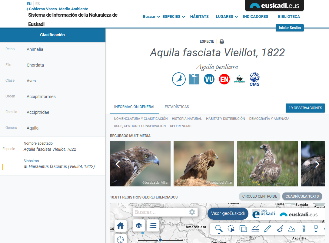Viewport: 329px width, 243px height.
Task: Switch to the ESTADÍSTICAS tab
Action: click(x=177, y=107)
